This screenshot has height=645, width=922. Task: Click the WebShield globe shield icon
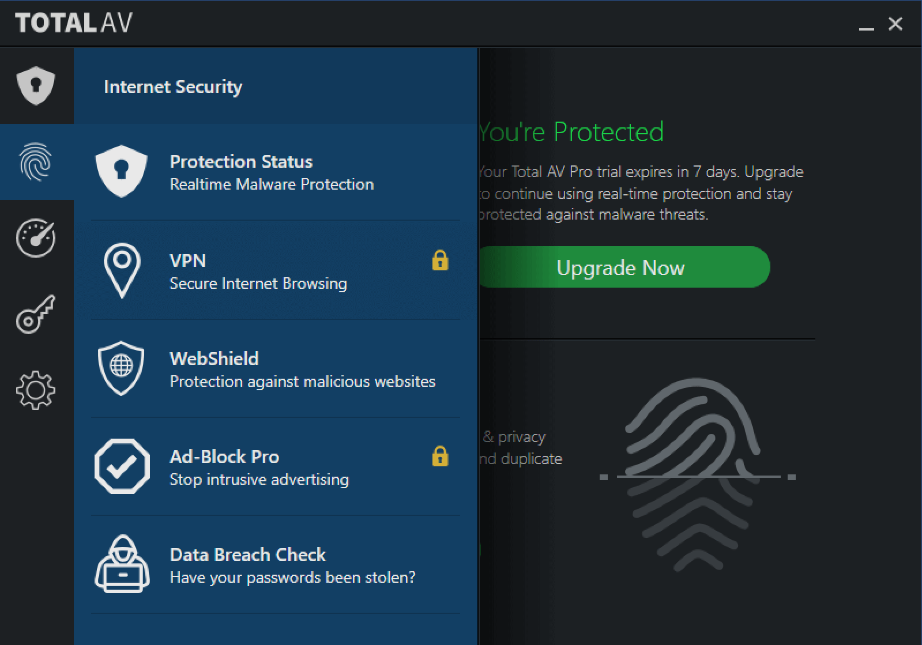[121, 369]
